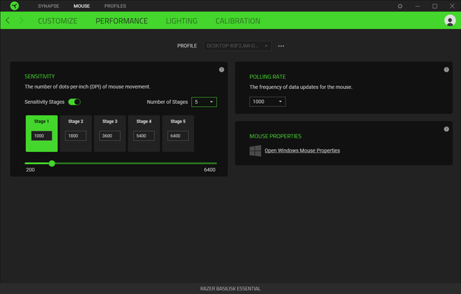This screenshot has height=294, width=461.
Task: Open the Profiles top tab
Action: click(x=115, y=6)
